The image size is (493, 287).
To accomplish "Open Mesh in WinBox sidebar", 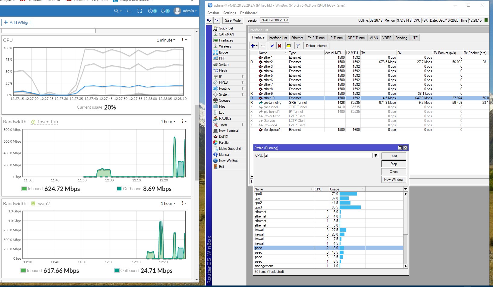I will click(223, 70).
